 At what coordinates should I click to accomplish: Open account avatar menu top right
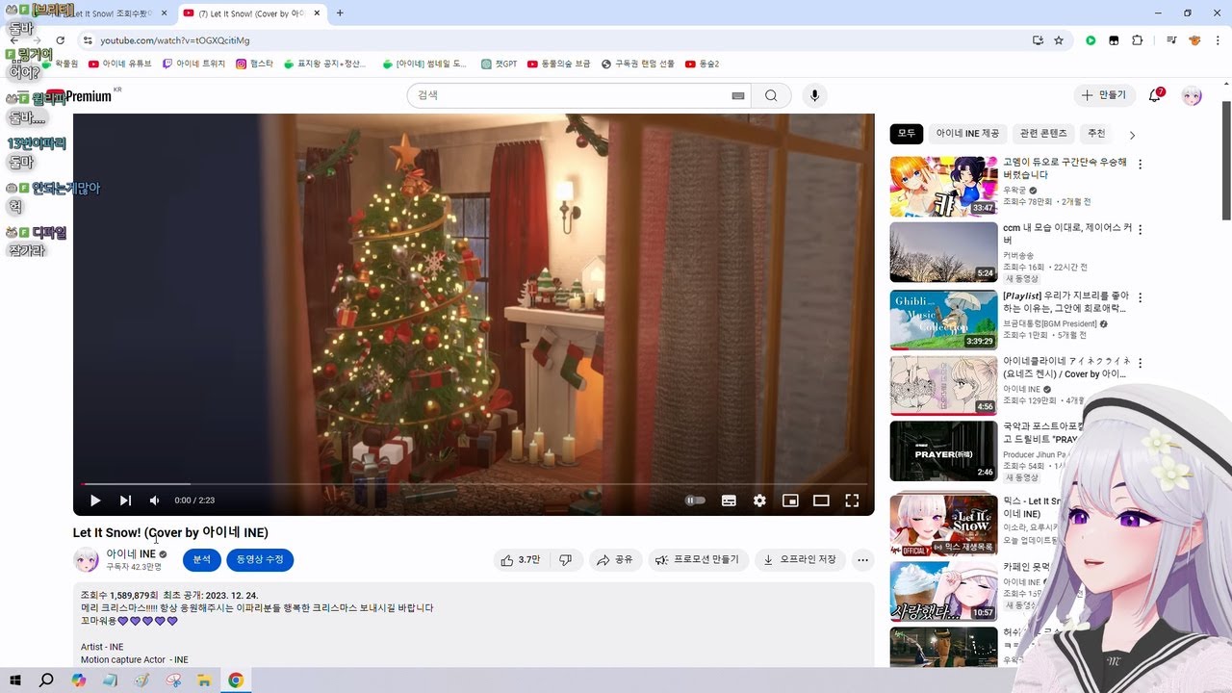point(1193,95)
